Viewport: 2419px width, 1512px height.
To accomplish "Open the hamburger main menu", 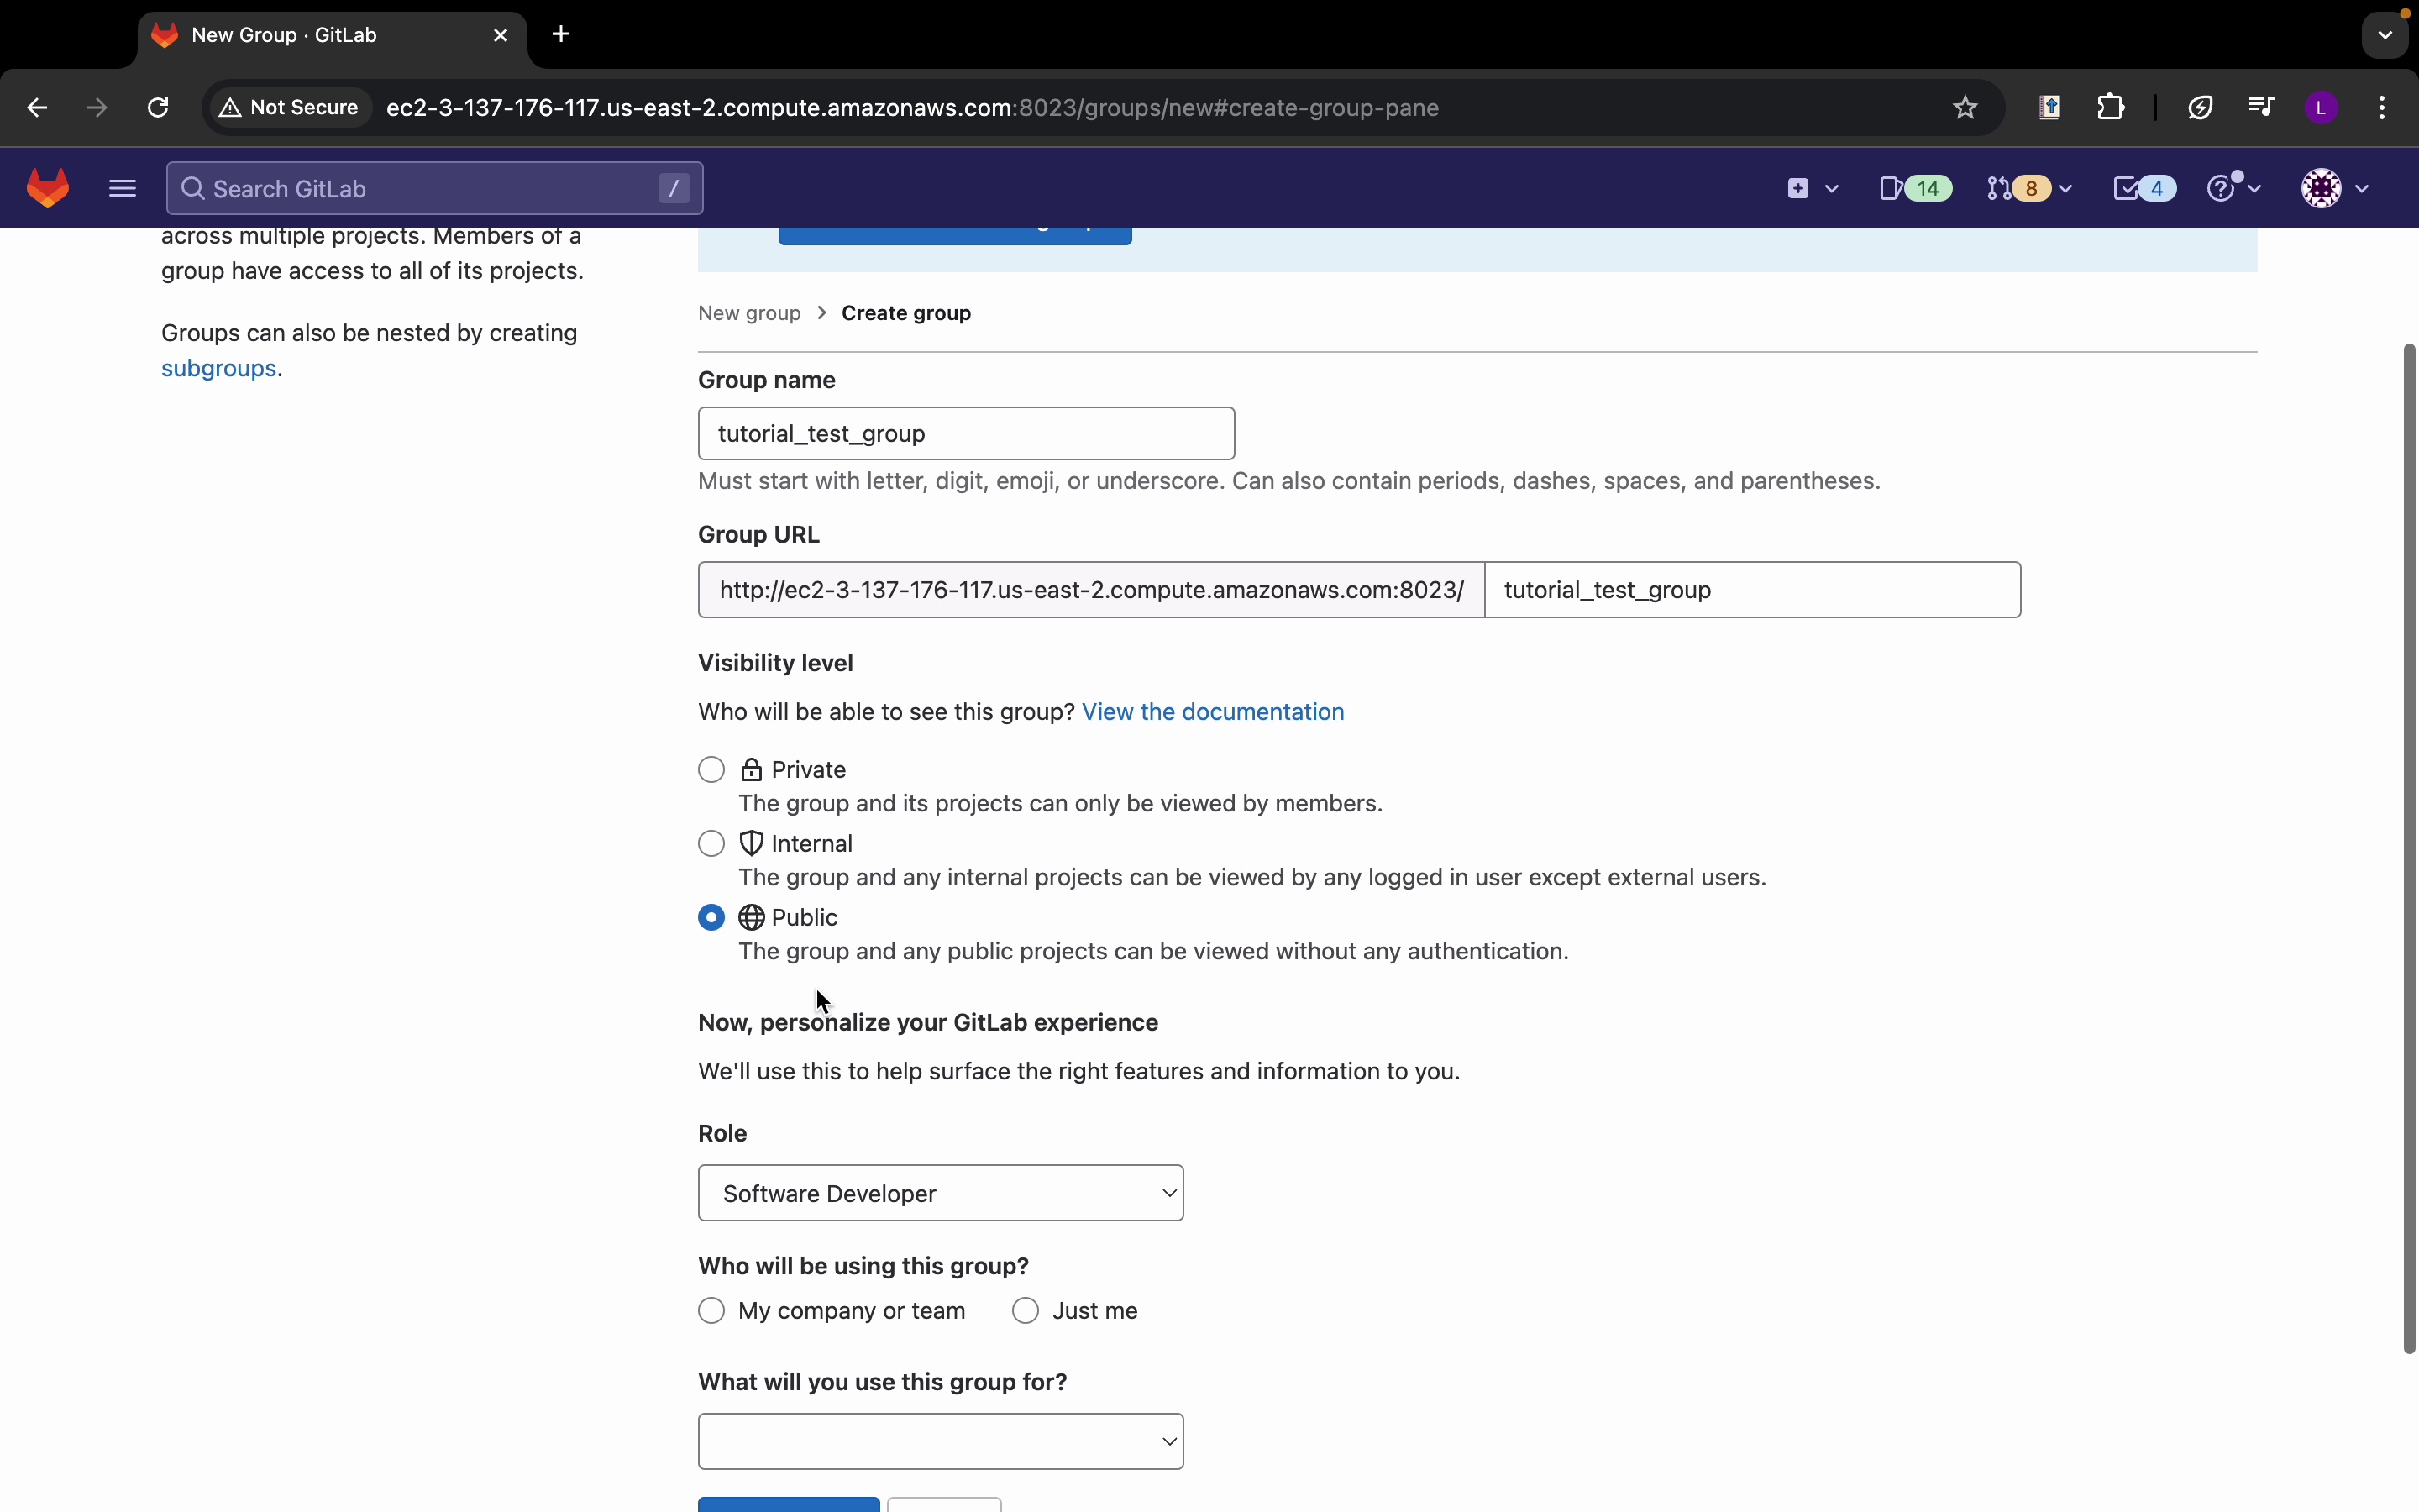I will tap(122, 189).
